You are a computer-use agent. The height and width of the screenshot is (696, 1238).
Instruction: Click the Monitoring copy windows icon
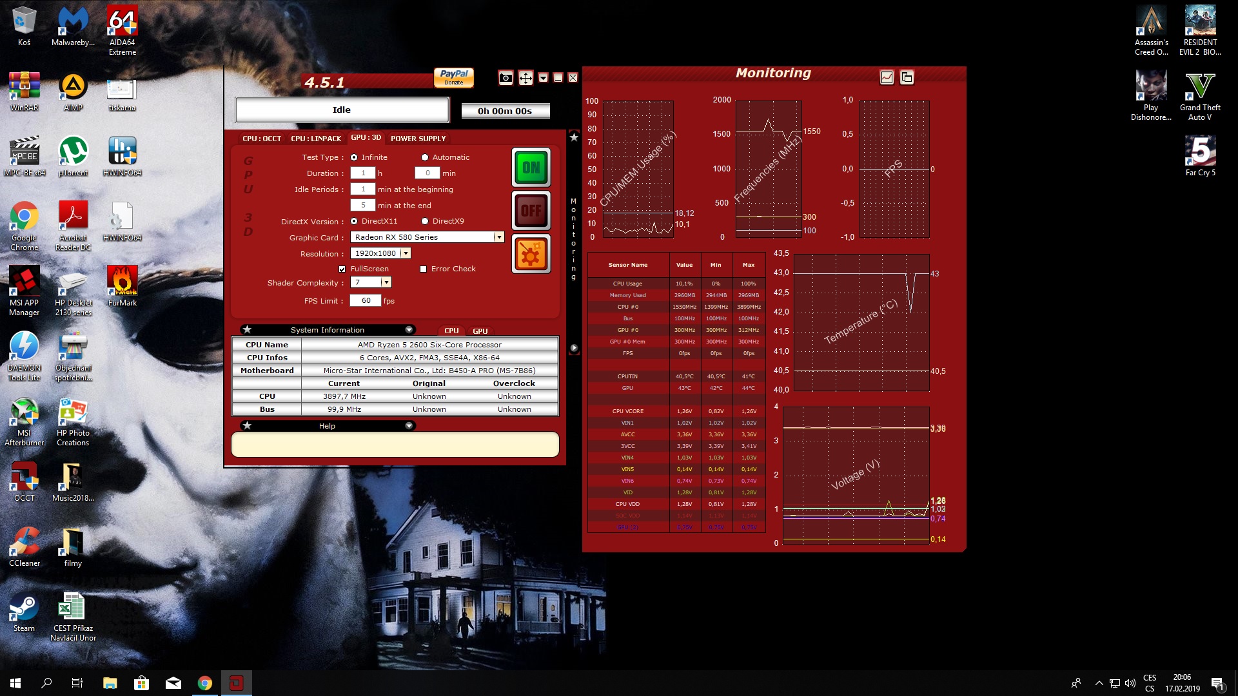click(907, 77)
